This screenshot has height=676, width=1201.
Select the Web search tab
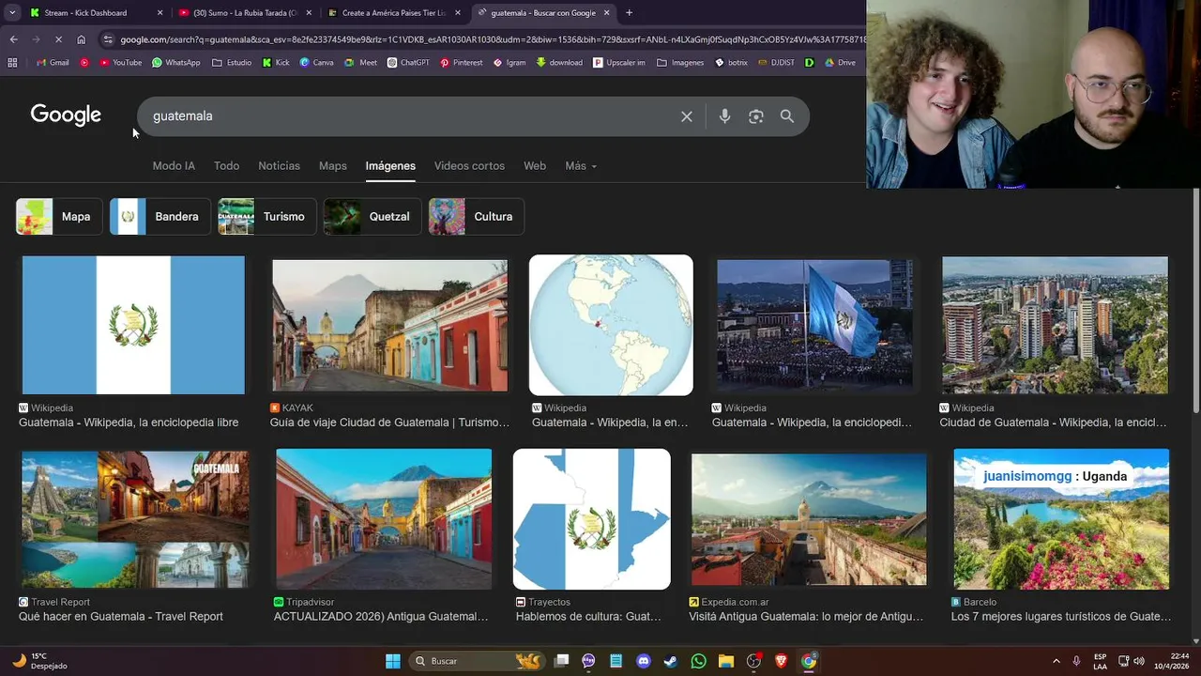tap(535, 166)
